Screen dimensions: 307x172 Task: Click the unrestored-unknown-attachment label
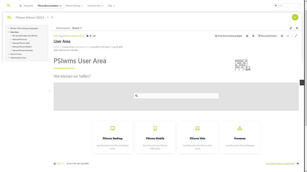coord(280,164)
